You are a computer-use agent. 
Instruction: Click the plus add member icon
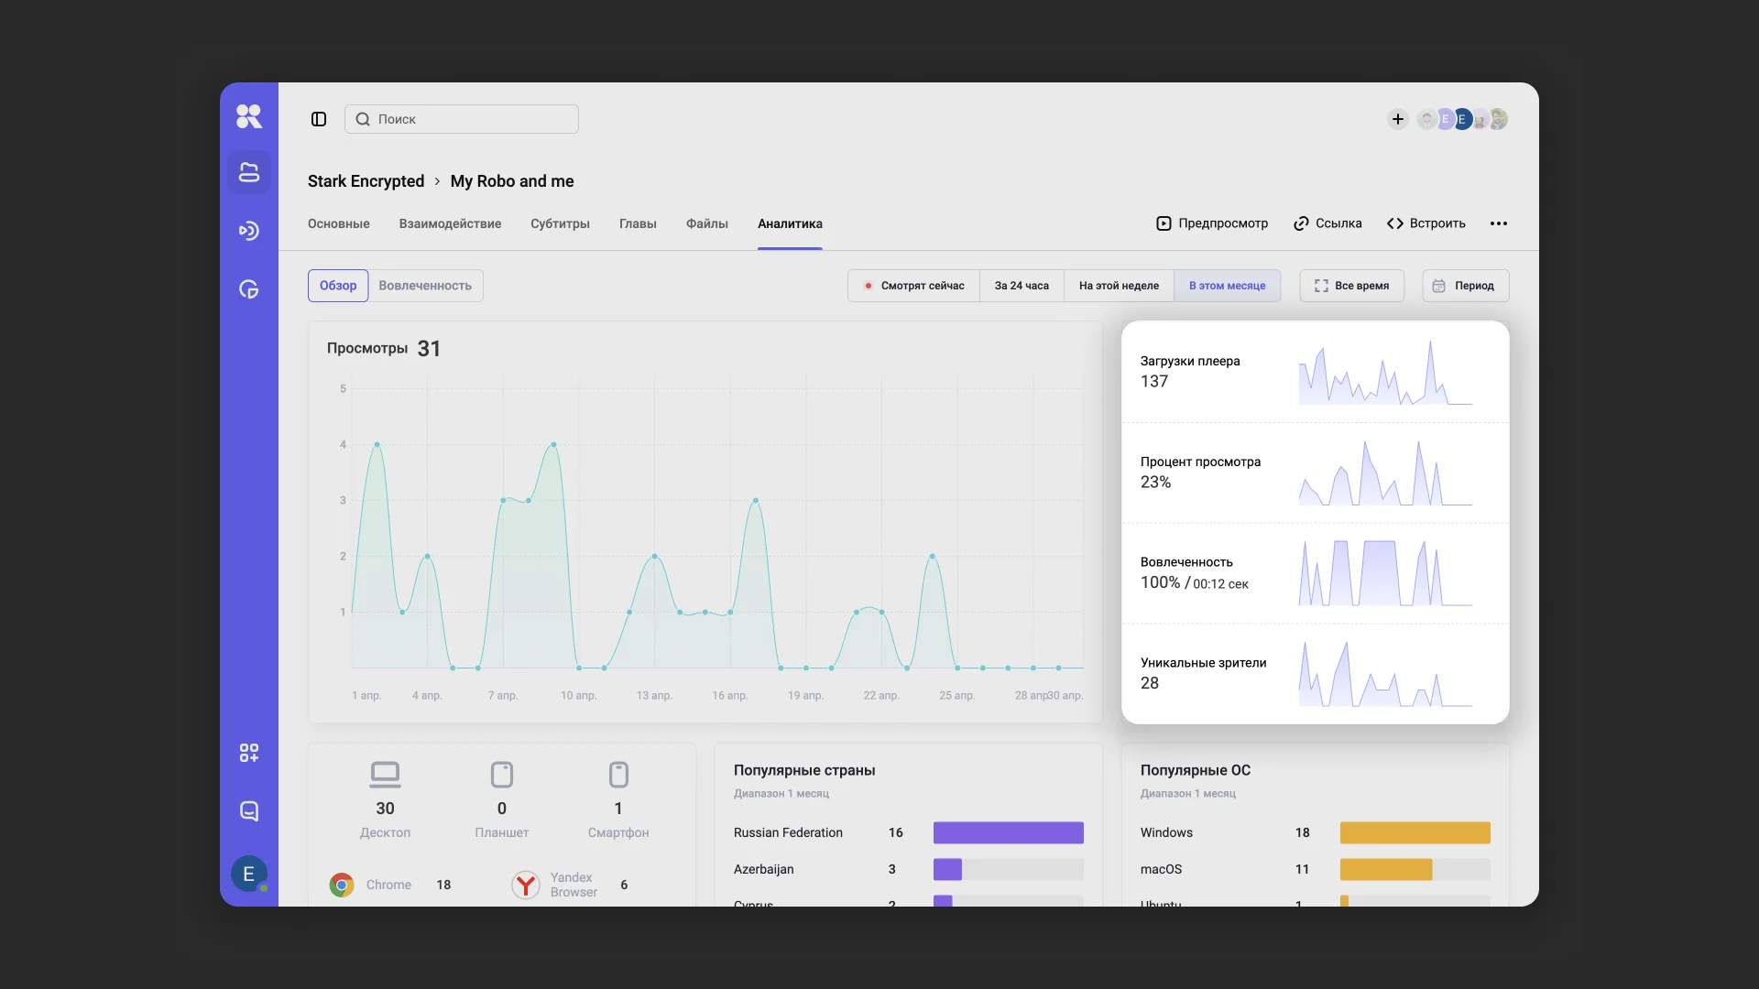pos(1397,119)
